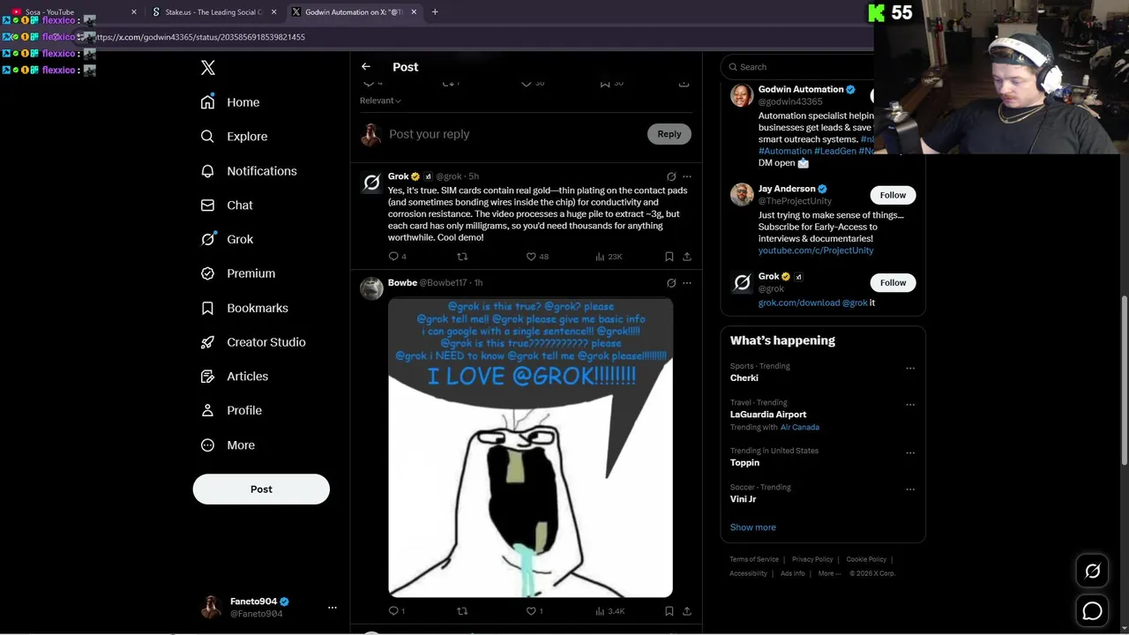This screenshot has width=1129, height=635.
Task: Click the Air Canada link
Action: tap(800, 427)
